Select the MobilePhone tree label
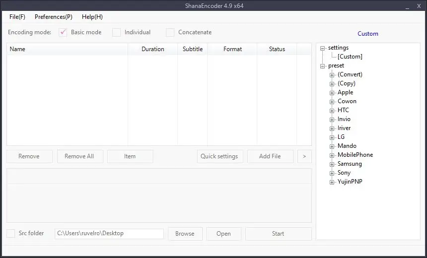The width and height of the screenshot is (427, 258). coord(355,155)
